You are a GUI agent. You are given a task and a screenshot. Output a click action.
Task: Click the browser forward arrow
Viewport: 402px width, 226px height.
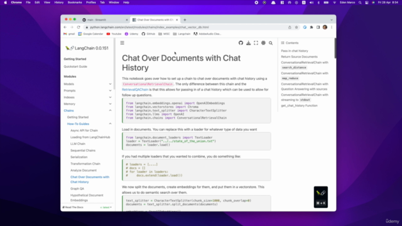coord(72,27)
